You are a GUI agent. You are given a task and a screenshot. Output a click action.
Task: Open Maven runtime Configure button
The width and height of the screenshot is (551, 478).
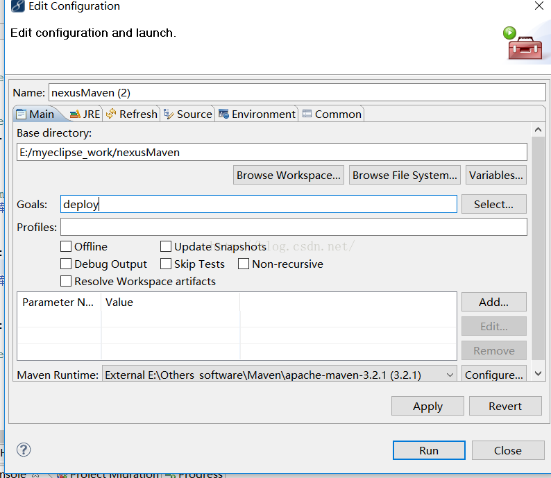(493, 374)
